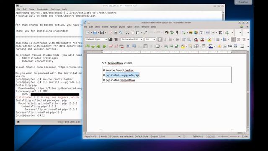268x151 pixels.
Task: Open the Font Color dropdown arrow
Action: coord(206,39)
